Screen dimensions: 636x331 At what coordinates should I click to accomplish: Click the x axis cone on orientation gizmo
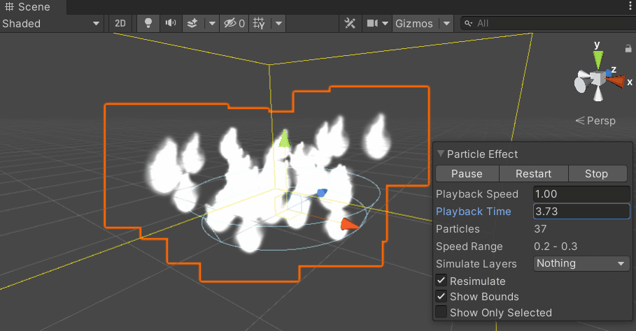click(x=616, y=82)
